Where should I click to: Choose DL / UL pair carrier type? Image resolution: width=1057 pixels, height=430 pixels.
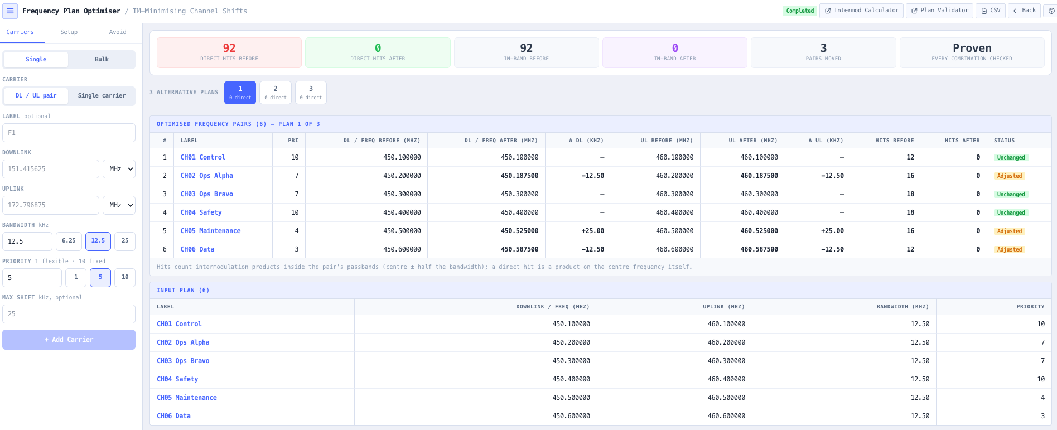(36, 96)
